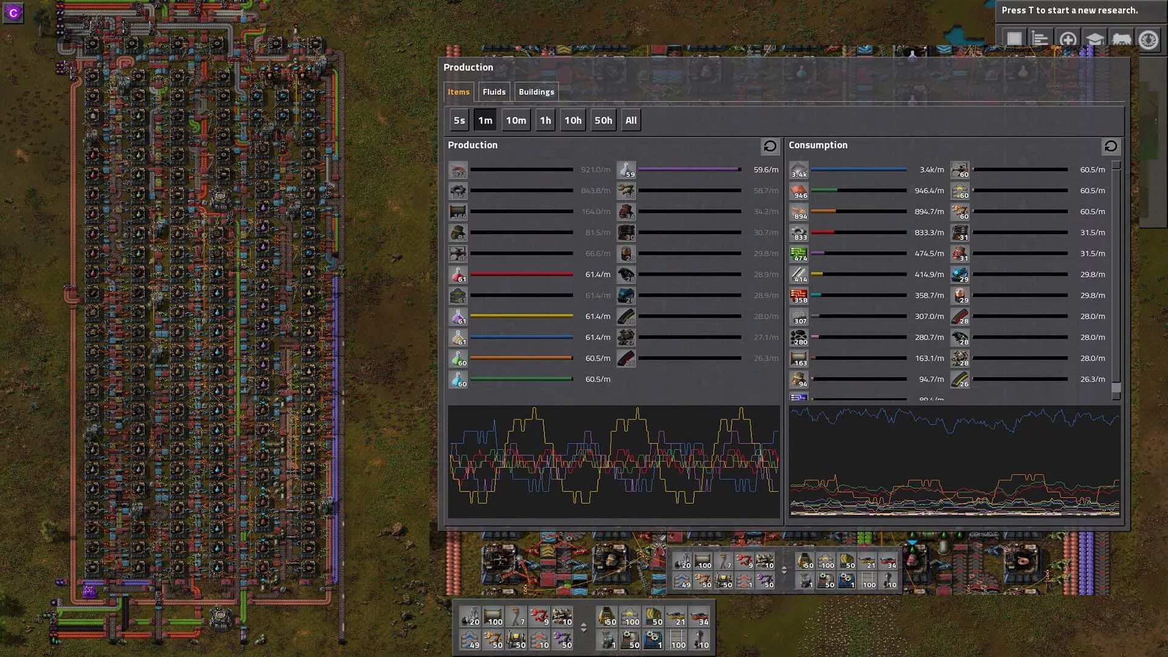Switch to the Buildings tab
1168x657 pixels.
point(536,92)
